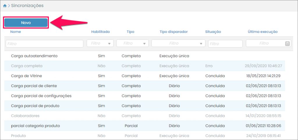Open the calendar picker for Última execução
298x140 pixels.
[287, 44]
